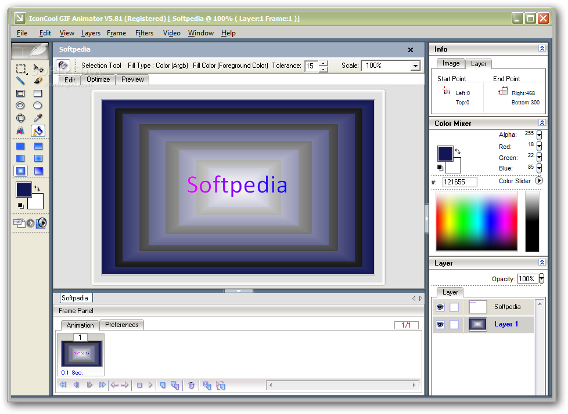Collapse the Color Mixer panel

tap(542, 122)
